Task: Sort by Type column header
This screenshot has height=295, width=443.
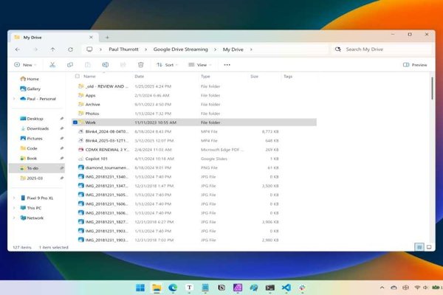Action: 205,76
